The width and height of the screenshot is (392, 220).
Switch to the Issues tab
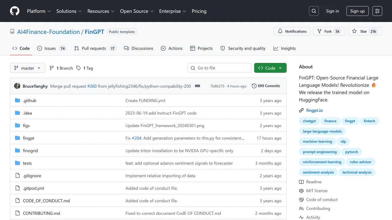pos(51,48)
